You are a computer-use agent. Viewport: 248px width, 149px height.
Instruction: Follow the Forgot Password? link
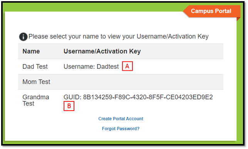121,129
